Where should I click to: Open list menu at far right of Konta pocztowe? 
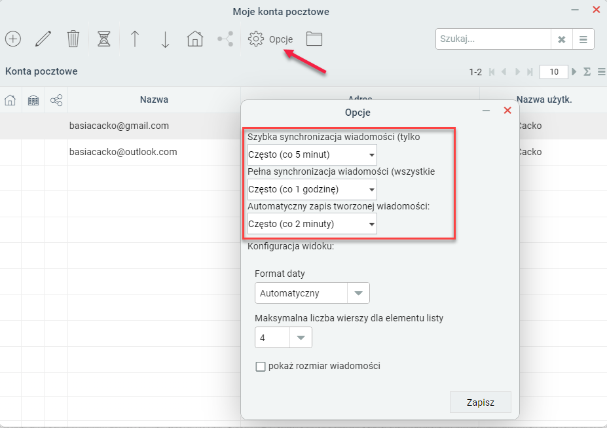tap(601, 71)
